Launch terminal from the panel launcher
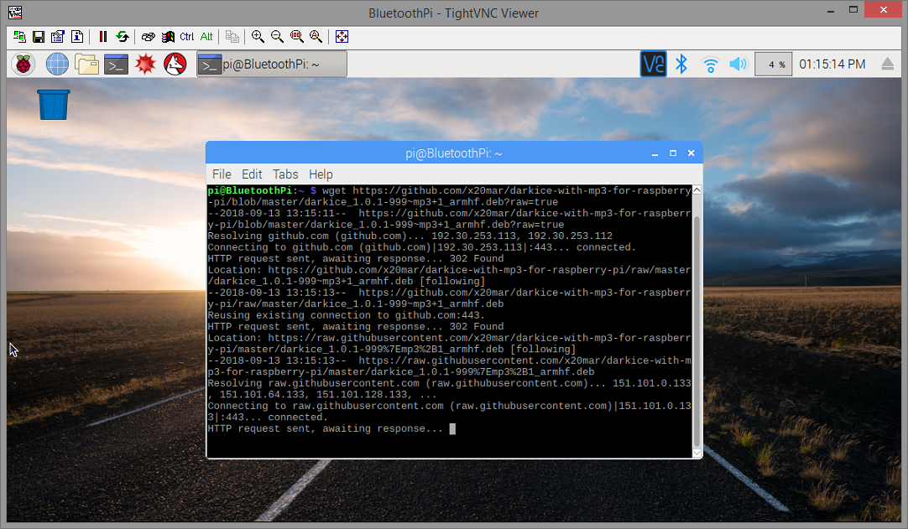This screenshot has width=908, height=529. coord(116,65)
